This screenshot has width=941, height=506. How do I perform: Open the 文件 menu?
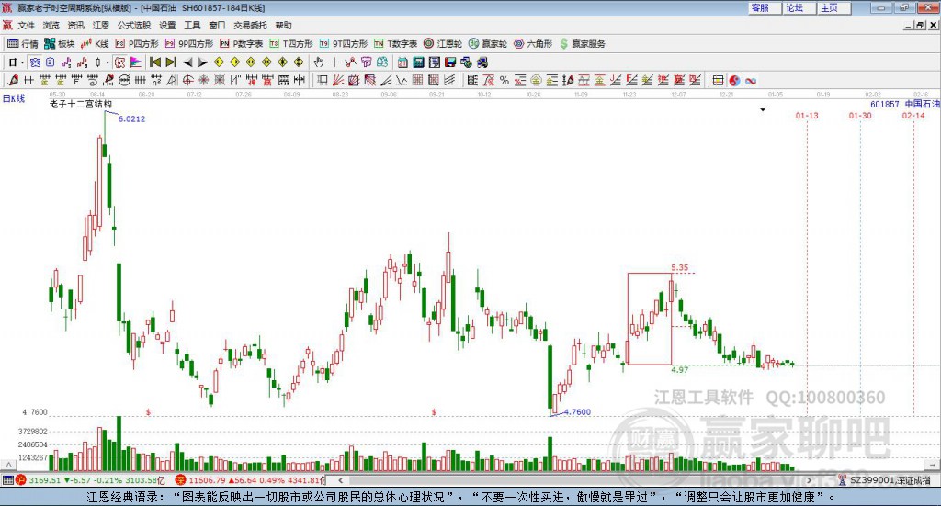tap(26, 25)
